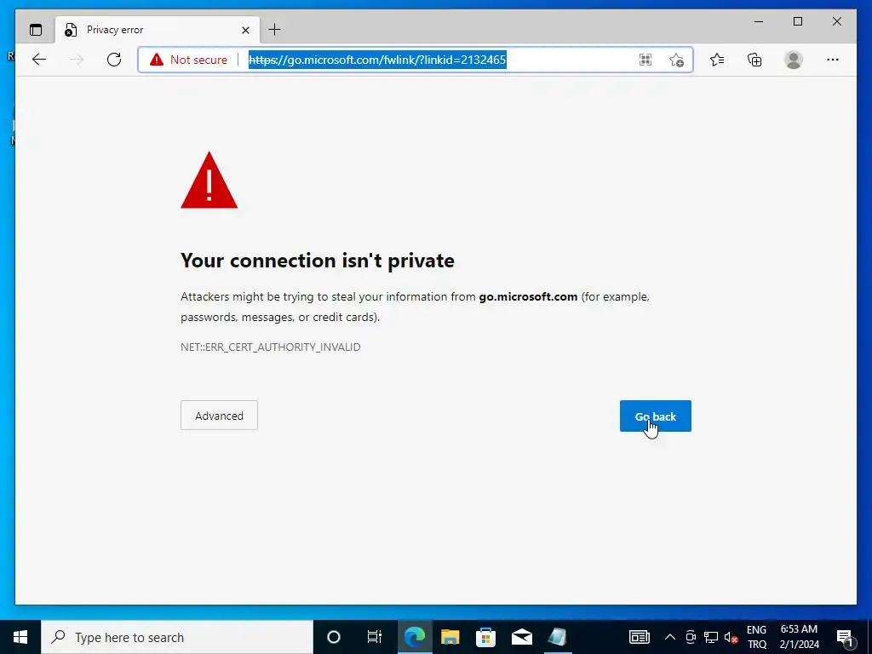Click bold go.microsoft.com text in message
872x654 pixels.
pos(528,296)
